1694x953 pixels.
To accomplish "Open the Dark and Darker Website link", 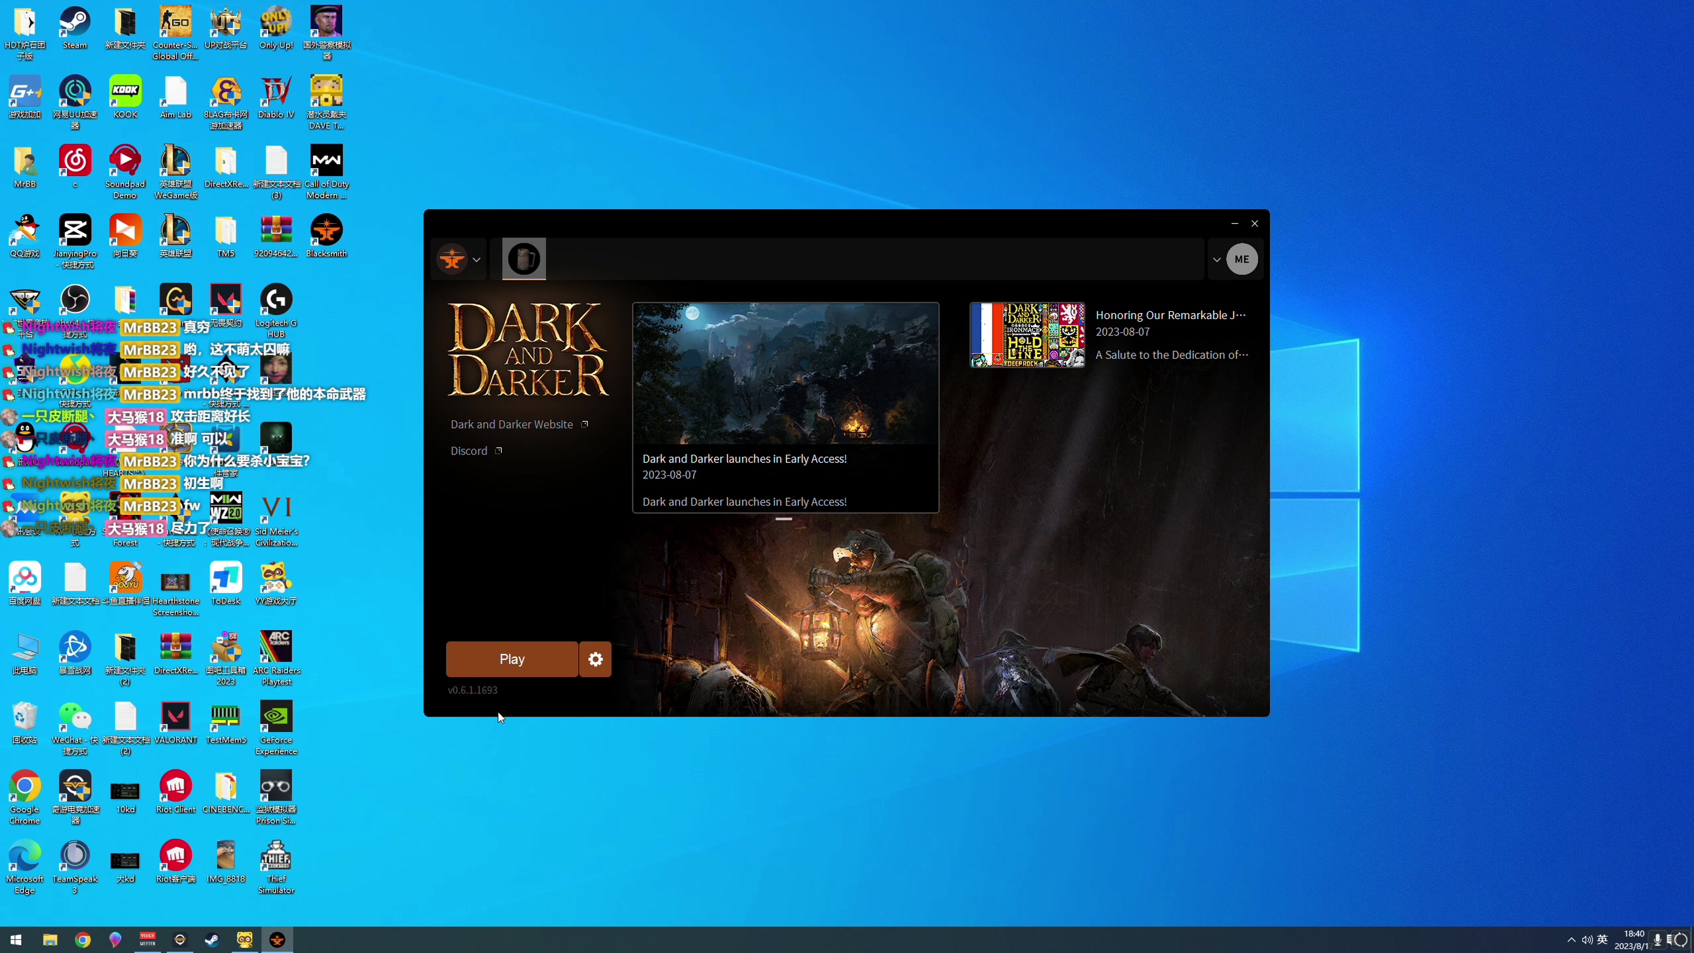I will (519, 424).
